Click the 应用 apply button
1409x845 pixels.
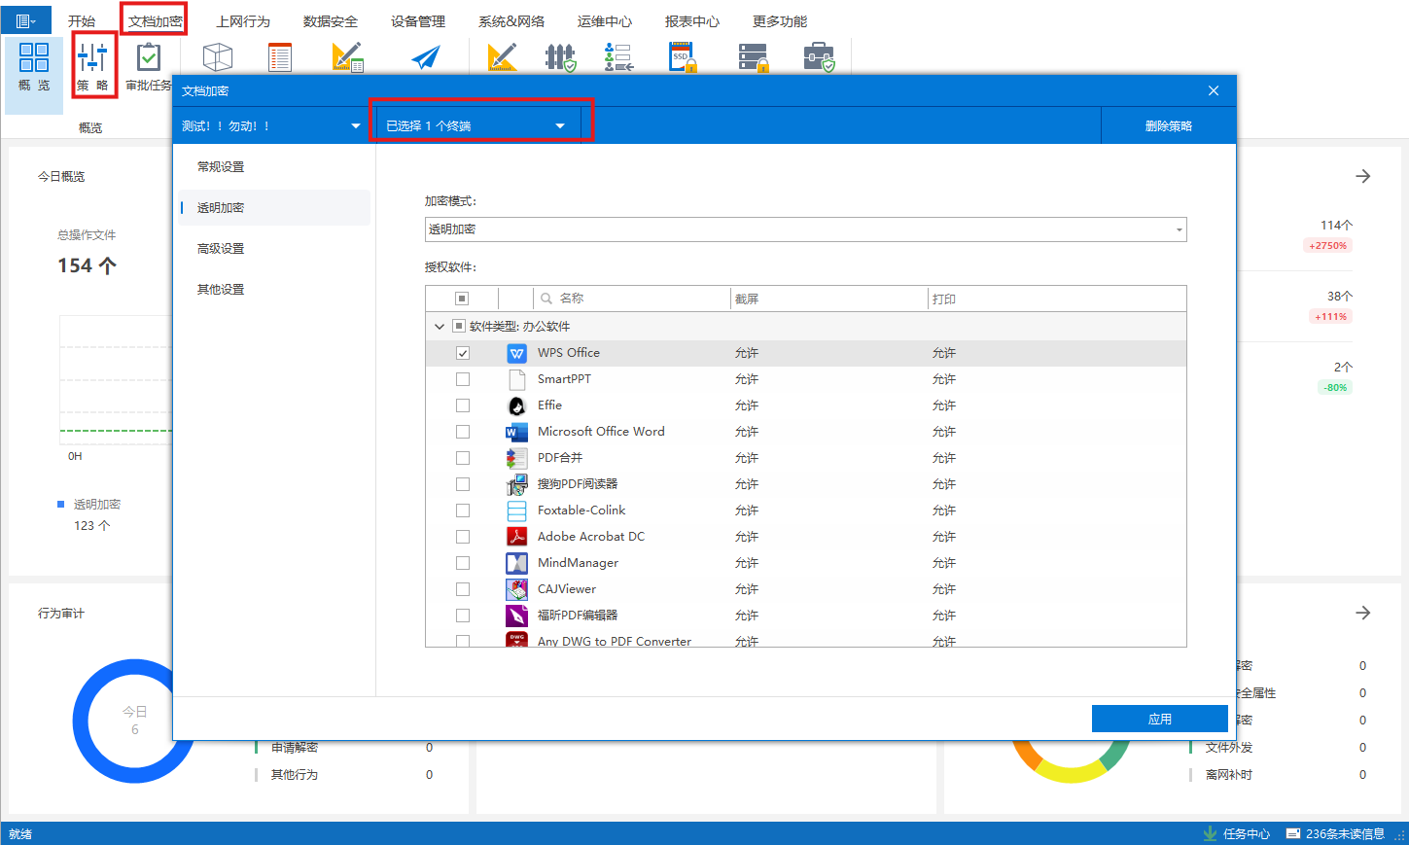pyautogui.click(x=1159, y=719)
